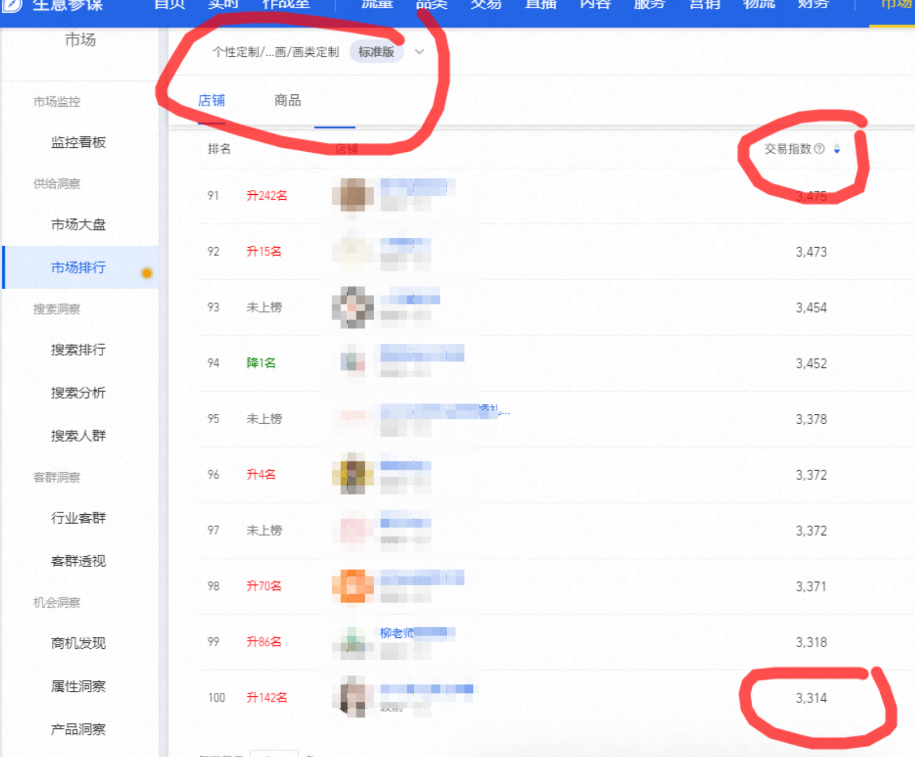Open the shop name link in rank 100 row
Image resolution: width=915 pixels, height=757 pixels.
pyautogui.click(x=427, y=689)
